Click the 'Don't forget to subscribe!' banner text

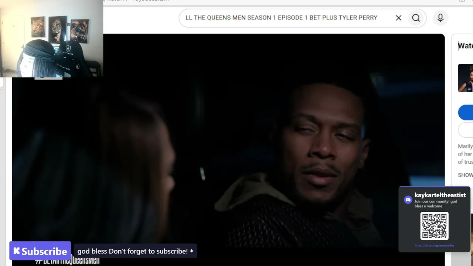pos(135,251)
